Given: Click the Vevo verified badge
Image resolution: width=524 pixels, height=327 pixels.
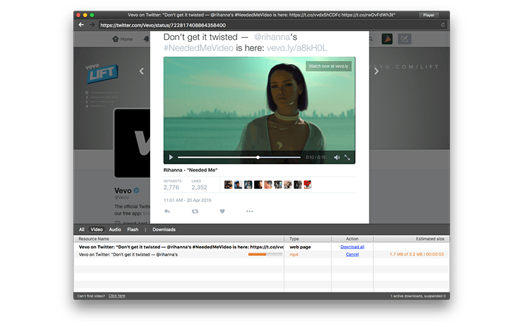Looking at the screenshot, I should coord(136,190).
